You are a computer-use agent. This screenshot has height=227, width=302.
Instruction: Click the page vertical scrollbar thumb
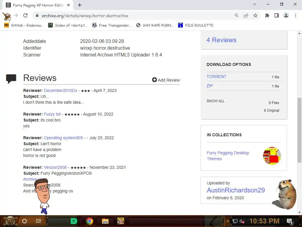pyautogui.click(x=300, y=130)
